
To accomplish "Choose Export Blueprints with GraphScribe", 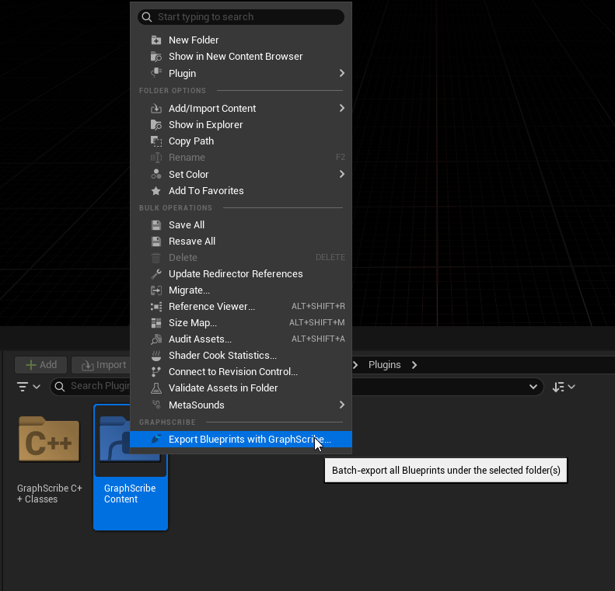I will coord(241,439).
